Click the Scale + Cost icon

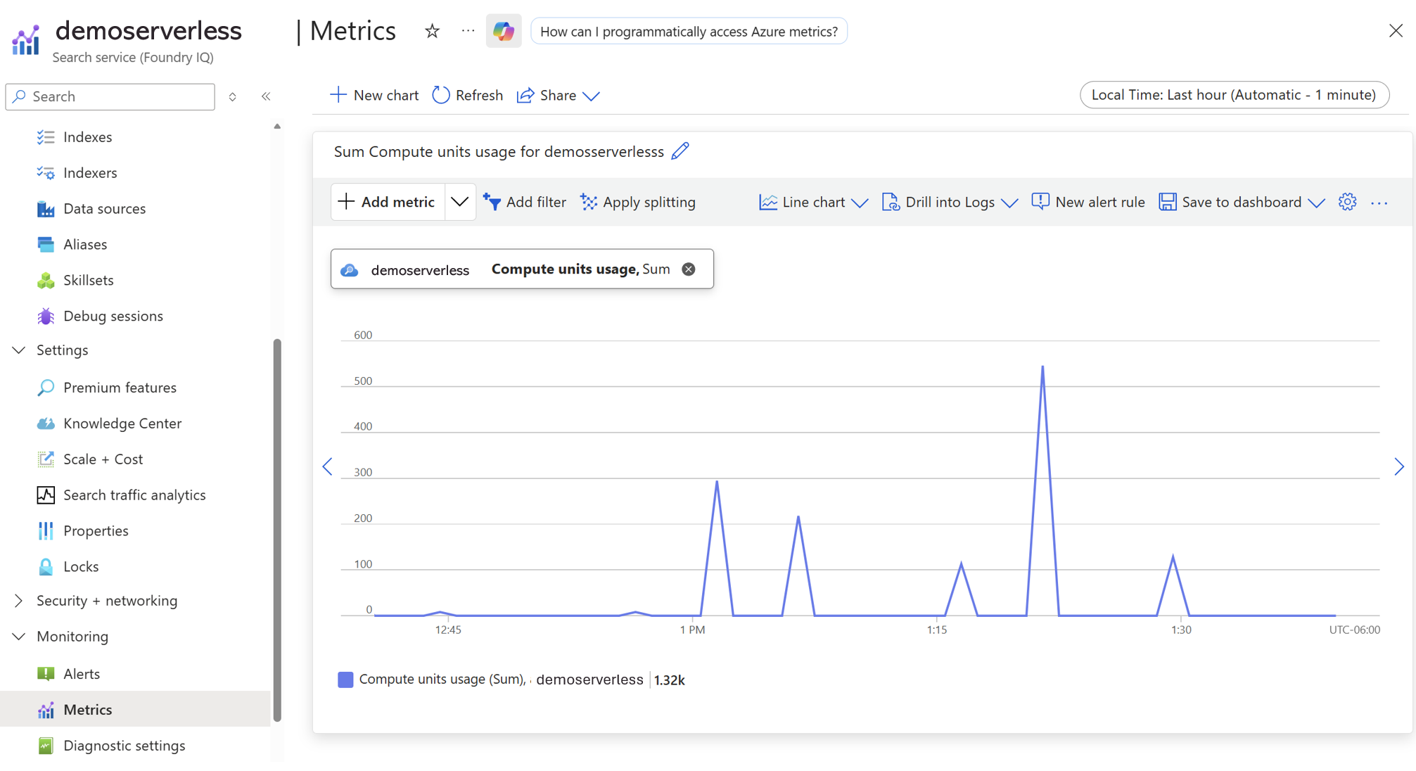pos(46,459)
